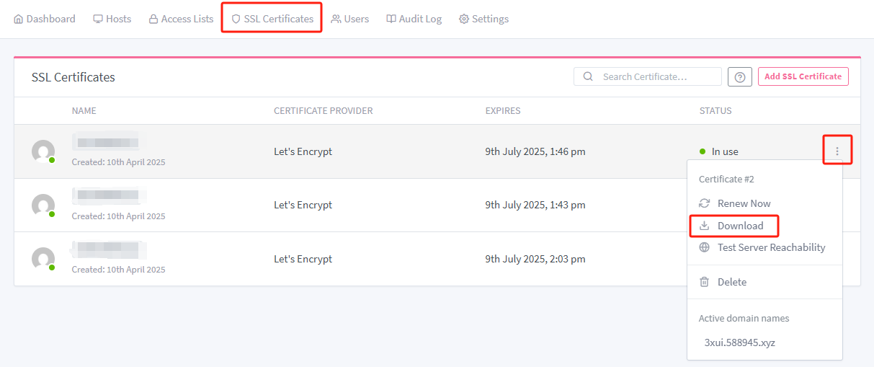Viewport: 874px width, 367px height.
Task: Click the 3xui.588945.xyz active domain name
Action: (739, 342)
